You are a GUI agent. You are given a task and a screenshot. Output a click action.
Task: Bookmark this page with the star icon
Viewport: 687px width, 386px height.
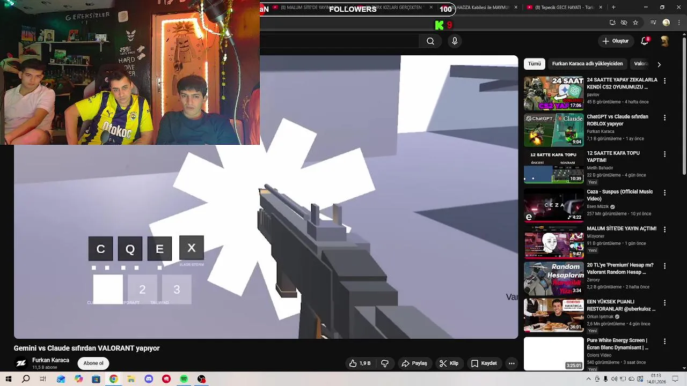coord(635,23)
